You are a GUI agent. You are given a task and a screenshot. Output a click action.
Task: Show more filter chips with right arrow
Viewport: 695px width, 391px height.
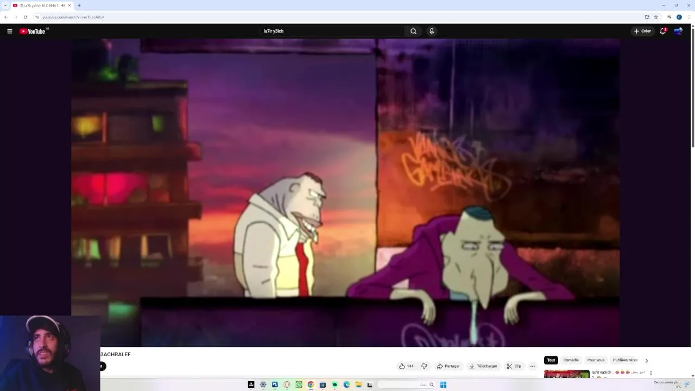pyautogui.click(x=646, y=361)
